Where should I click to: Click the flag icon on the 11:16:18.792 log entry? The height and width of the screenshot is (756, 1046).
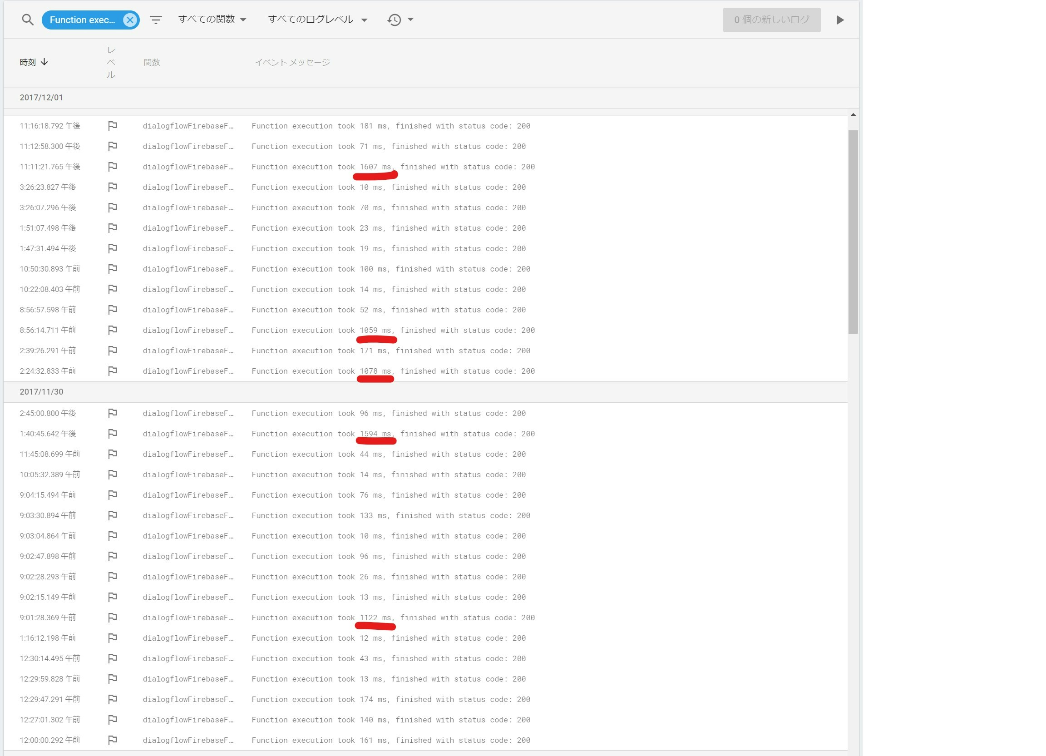pyautogui.click(x=112, y=125)
